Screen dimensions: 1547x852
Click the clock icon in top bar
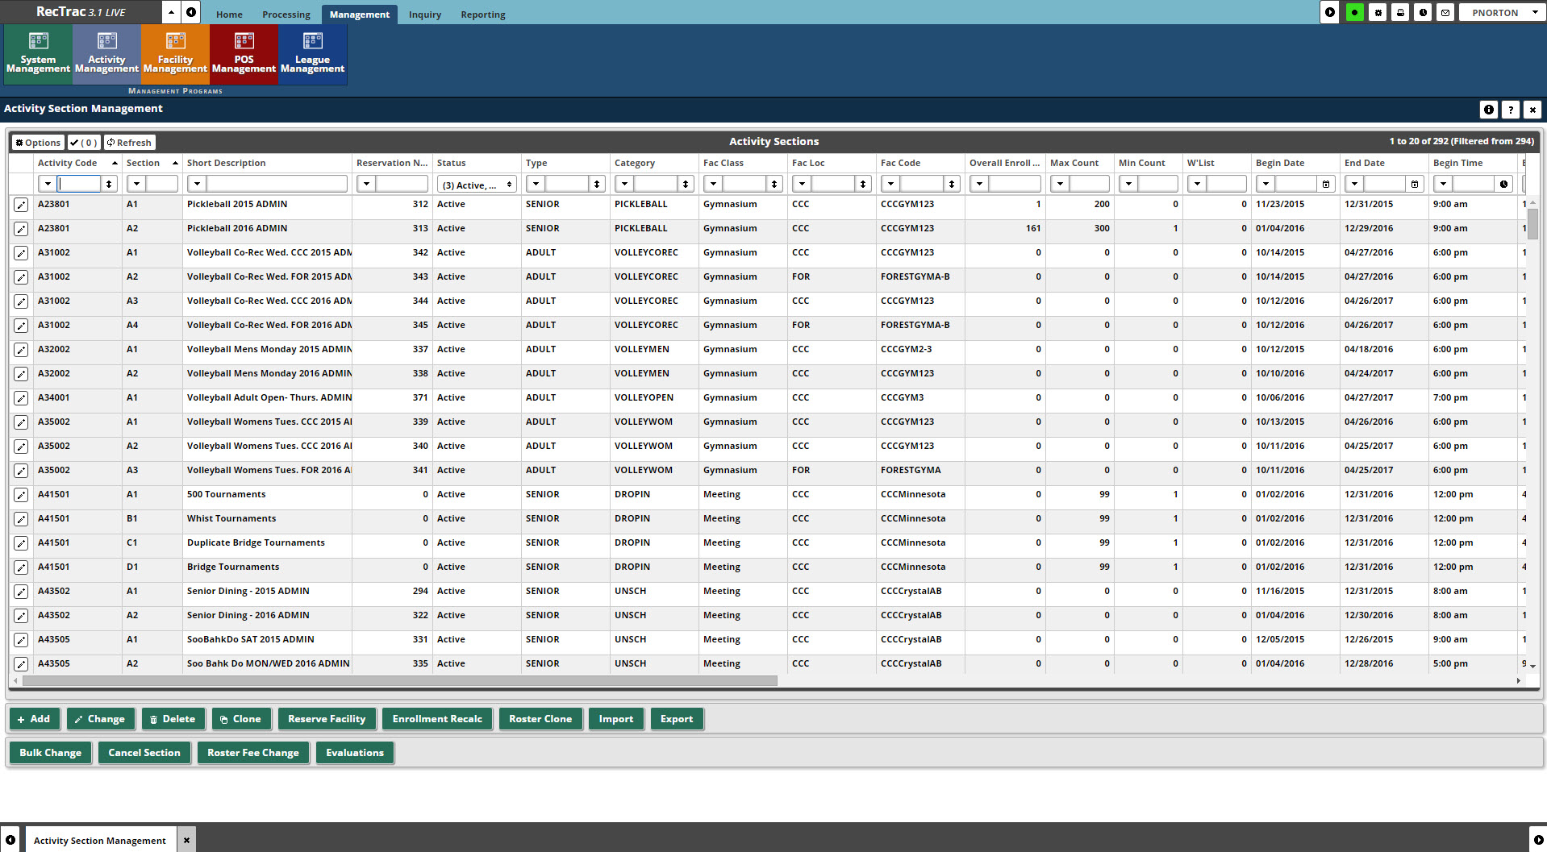[1423, 13]
